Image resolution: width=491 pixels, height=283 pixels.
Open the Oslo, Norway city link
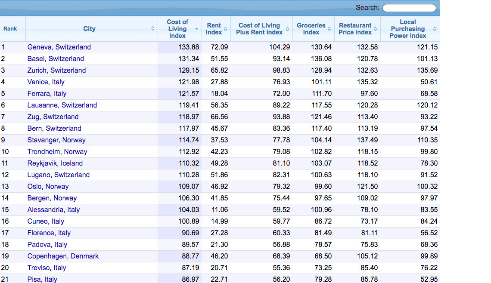[x=48, y=187]
